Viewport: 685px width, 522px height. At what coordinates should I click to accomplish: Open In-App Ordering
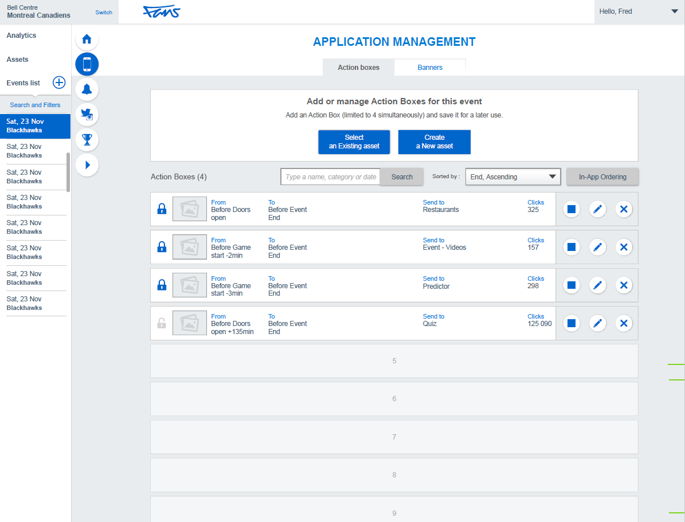[602, 177]
